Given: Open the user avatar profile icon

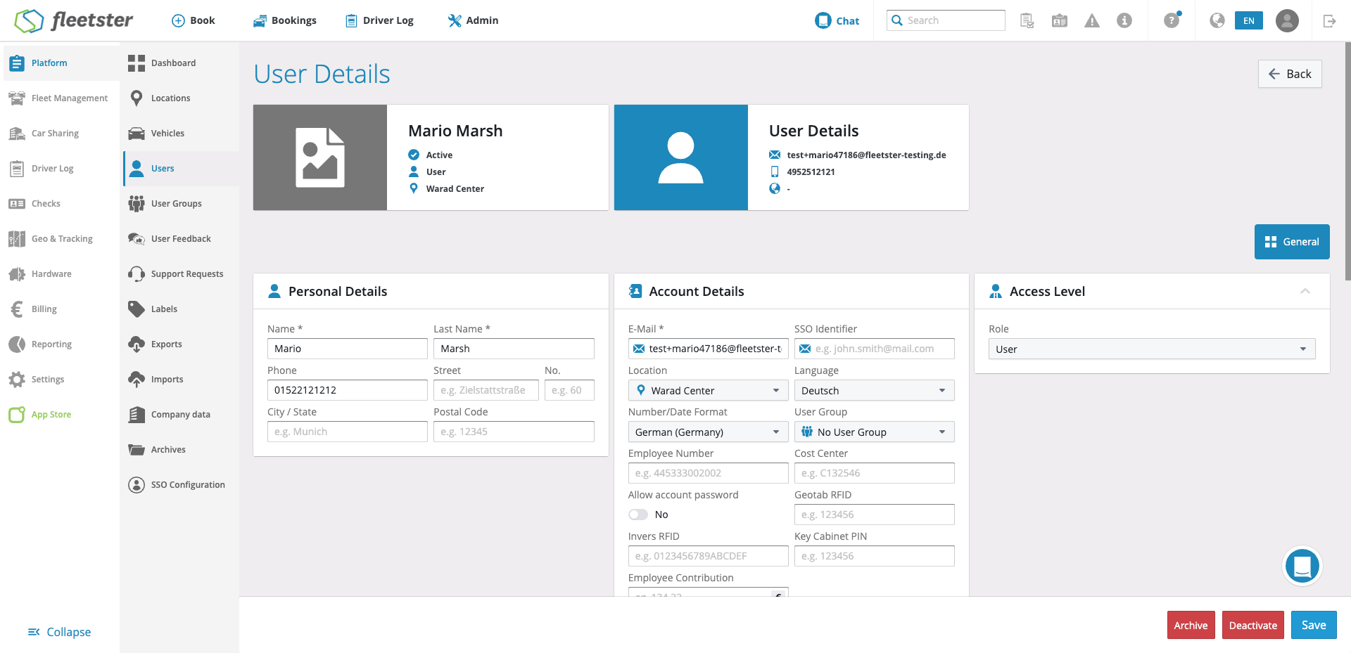Looking at the screenshot, I should (1287, 20).
